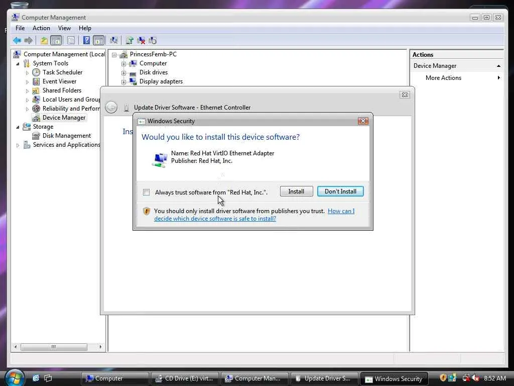The height and width of the screenshot is (386, 514).
Task: Click the 8:52 AM system clock
Action: [x=494, y=378]
